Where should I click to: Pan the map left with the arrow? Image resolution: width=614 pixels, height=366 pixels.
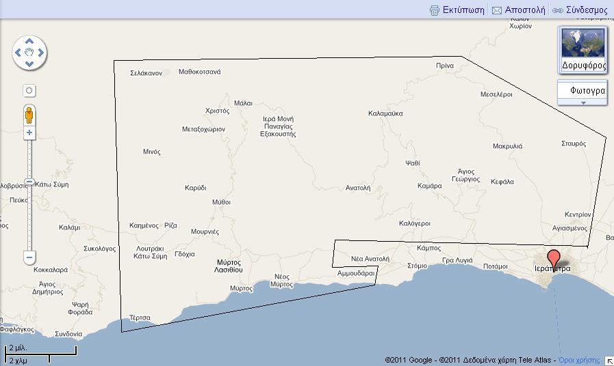18,53
